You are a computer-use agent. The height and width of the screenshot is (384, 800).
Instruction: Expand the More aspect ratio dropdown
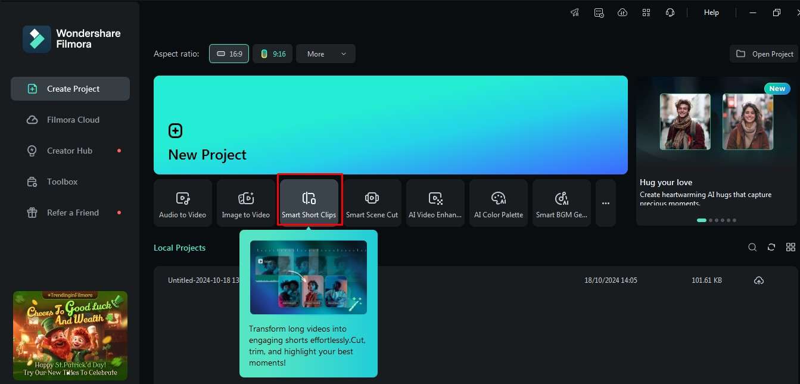point(325,54)
